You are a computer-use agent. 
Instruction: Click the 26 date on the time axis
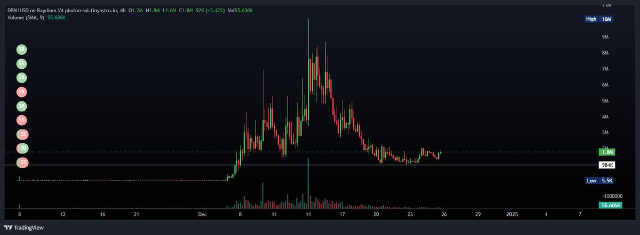tap(444, 214)
